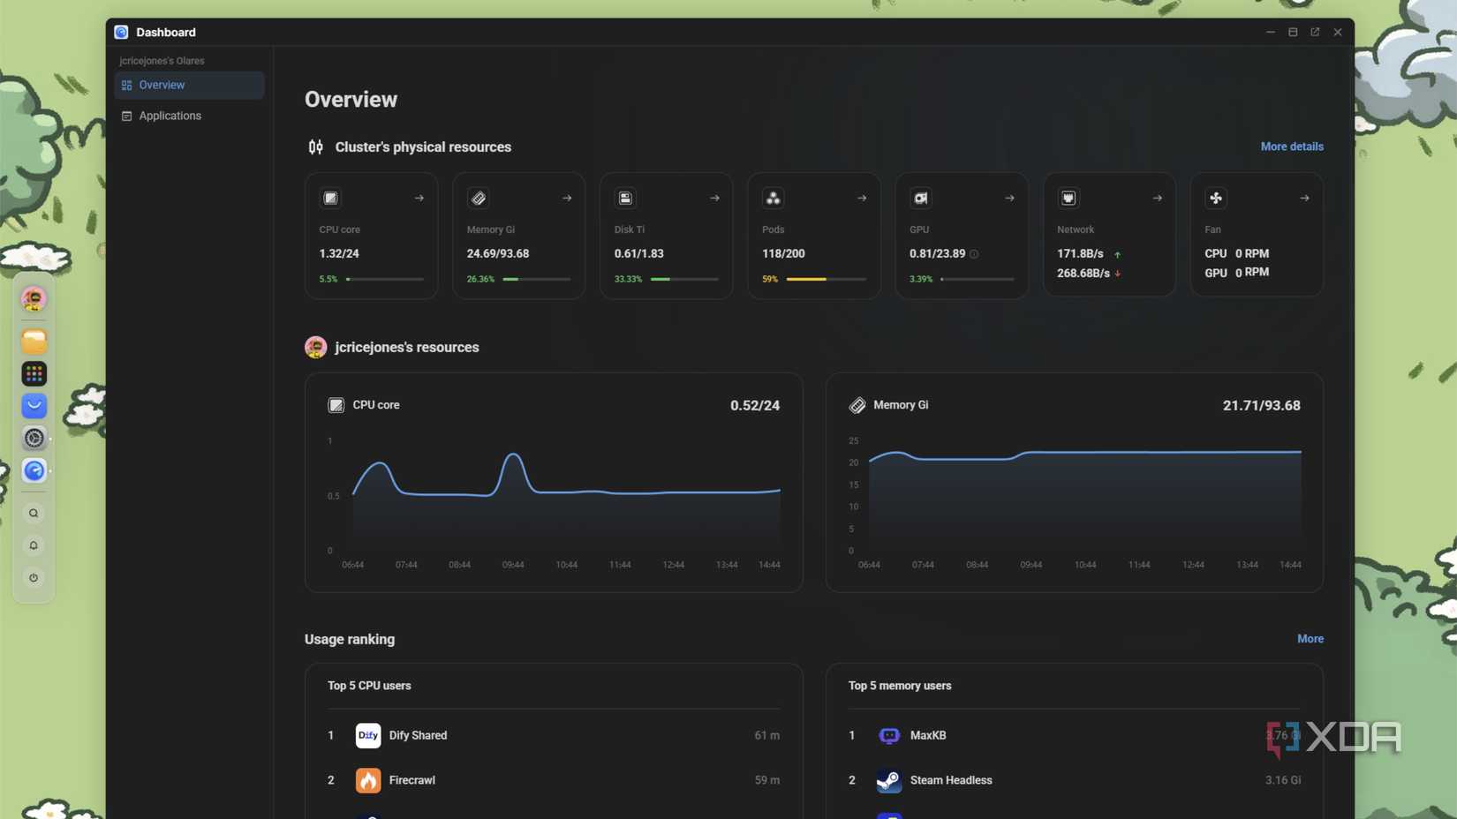This screenshot has height=819, width=1457.
Task: Click the power icon in dock
Action: click(x=34, y=578)
